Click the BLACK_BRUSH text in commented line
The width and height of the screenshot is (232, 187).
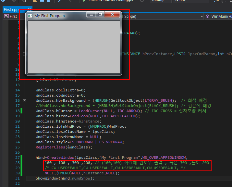pos(162,106)
